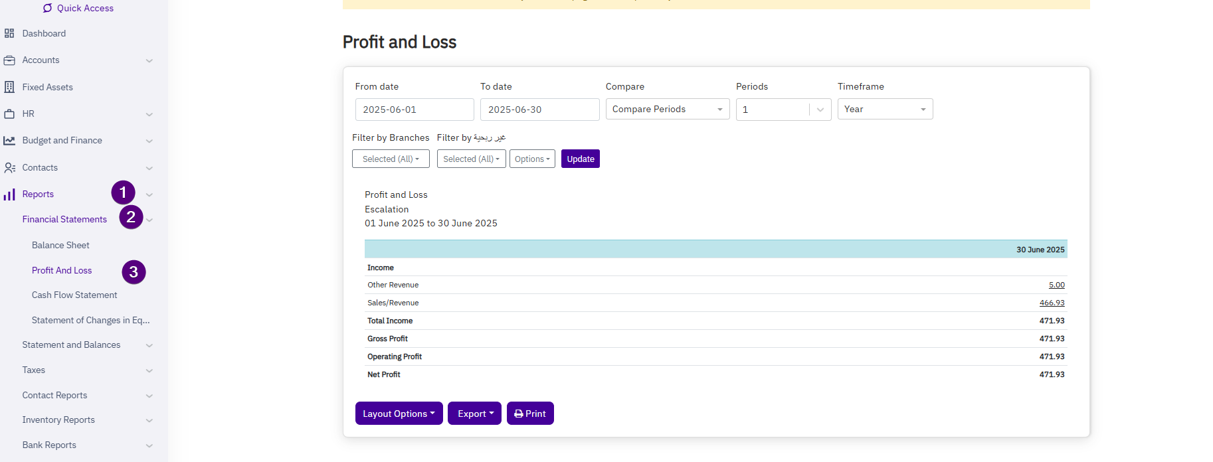Click the From date input field
This screenshot has height=462, width=1213.
click(415, 110)
